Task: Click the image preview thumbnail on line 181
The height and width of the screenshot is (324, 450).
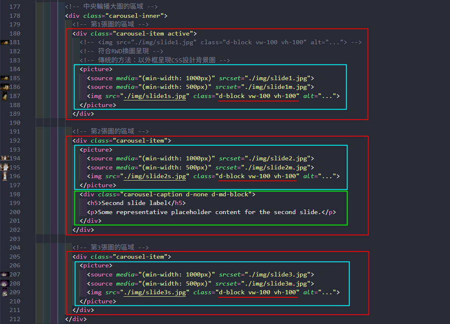Action: (5, 43)
